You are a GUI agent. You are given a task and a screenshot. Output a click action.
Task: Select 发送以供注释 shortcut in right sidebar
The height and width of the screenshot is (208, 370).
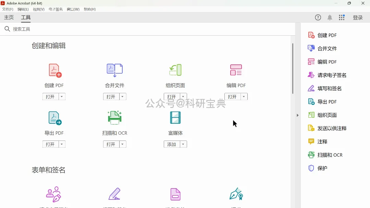327,128
